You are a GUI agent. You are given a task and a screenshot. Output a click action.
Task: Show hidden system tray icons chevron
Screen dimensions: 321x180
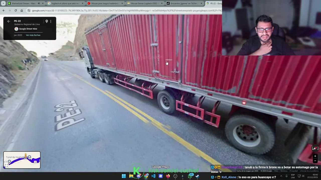(281, 176)
